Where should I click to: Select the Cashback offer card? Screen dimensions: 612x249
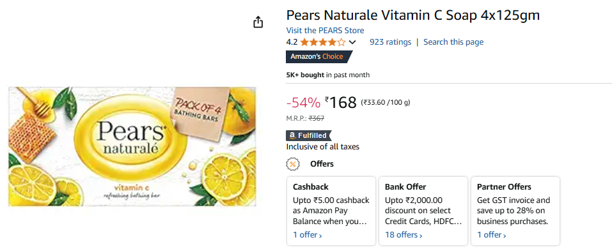[x=331, y=211]
